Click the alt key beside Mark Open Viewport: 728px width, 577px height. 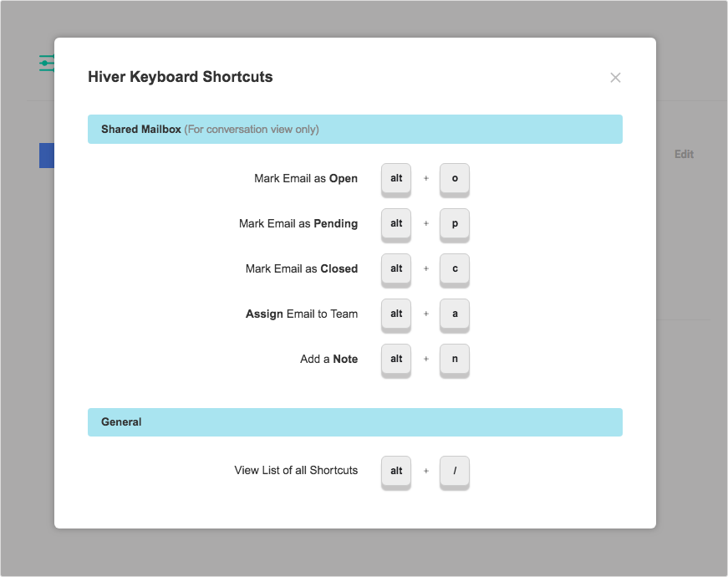(396, 178)
